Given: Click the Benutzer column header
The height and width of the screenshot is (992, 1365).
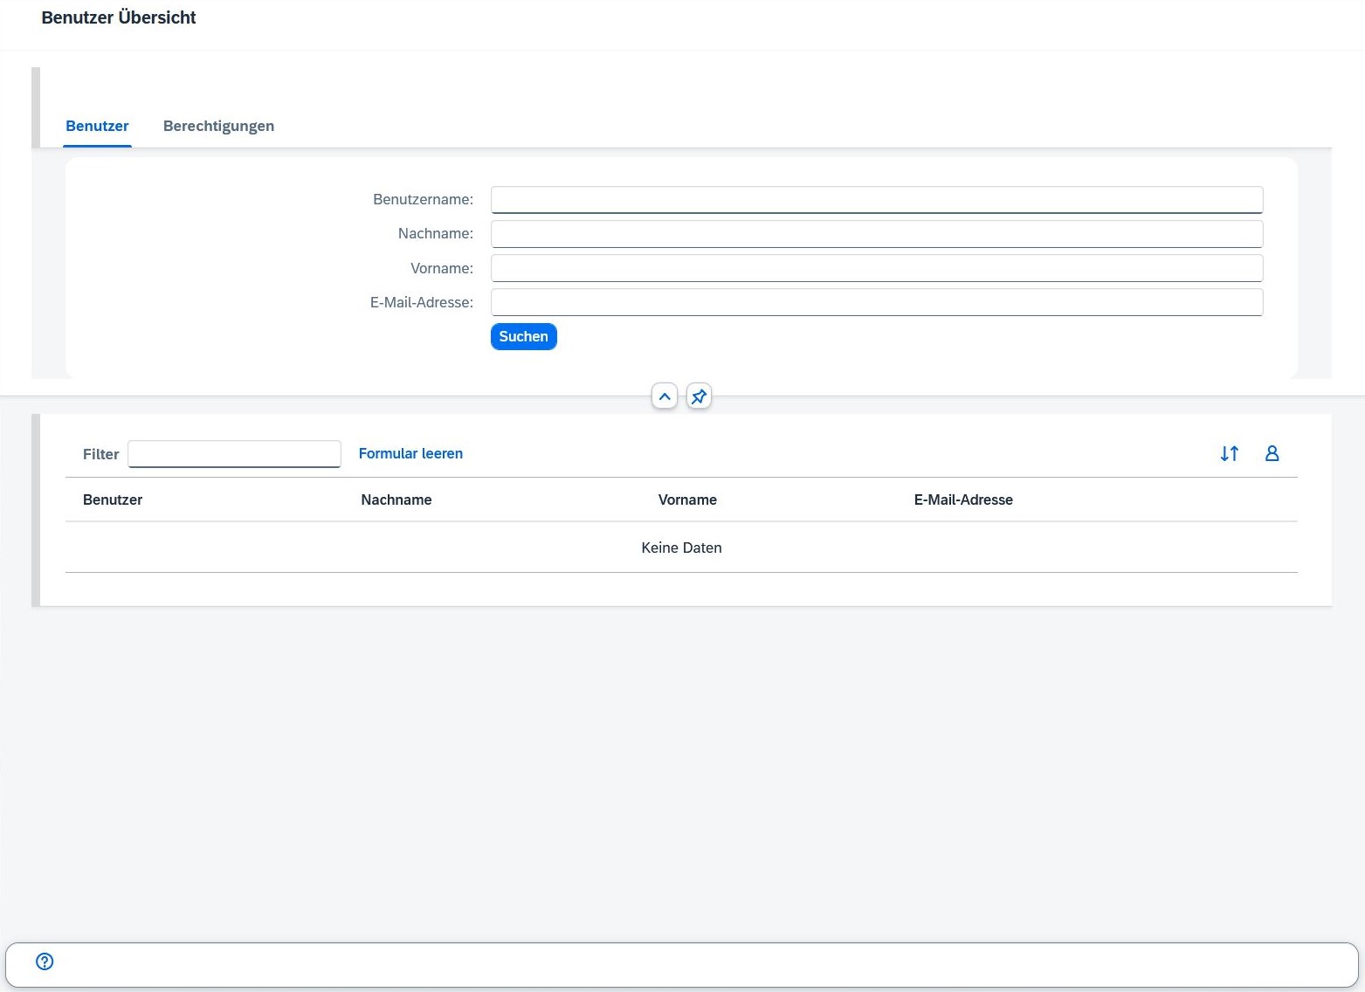Looking at the screenshot, I should point(113,499).
